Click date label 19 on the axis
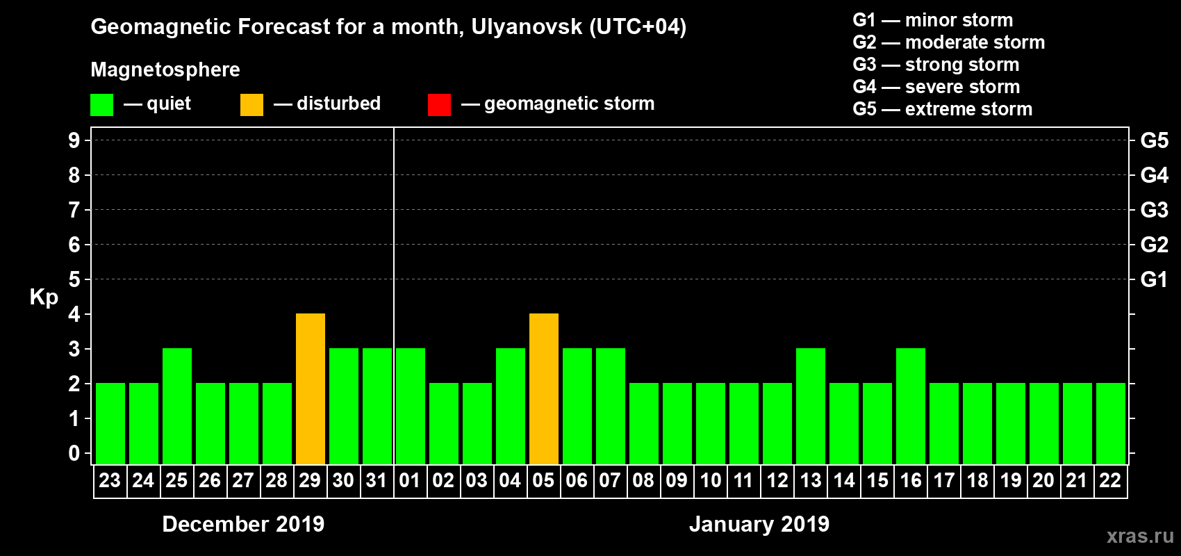Image resolution: width=1181 pixels, height=556 pixels. (1010, 480)
